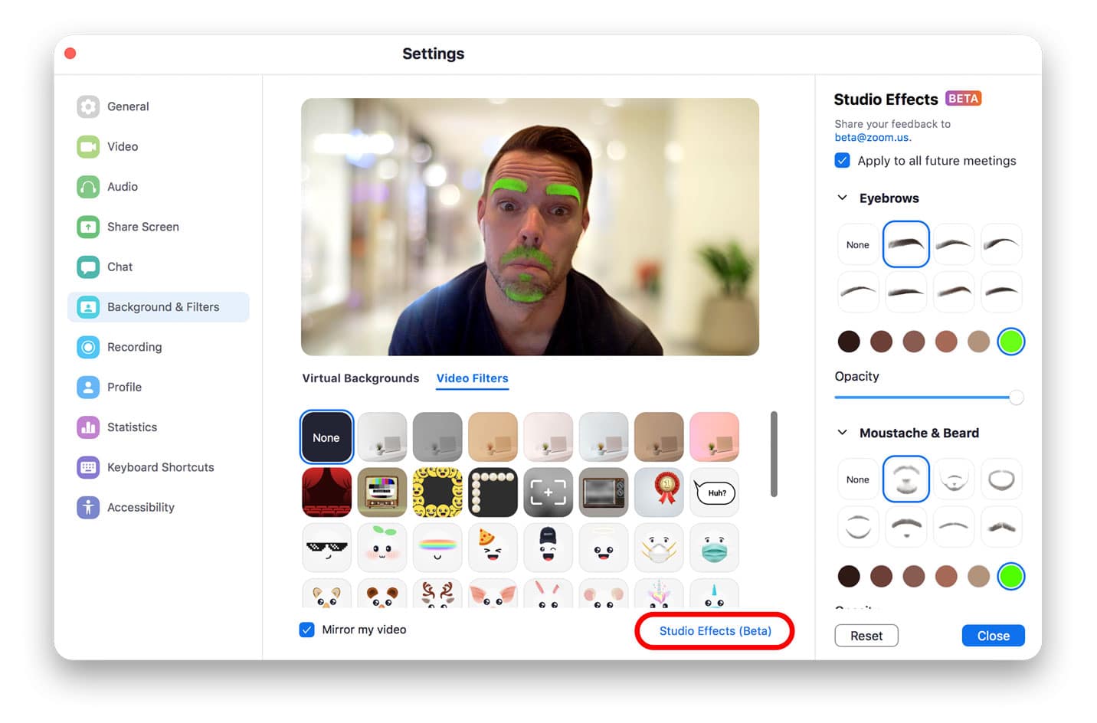Apply the black cap filter
Image resolution: width=1097 pixels, height=723 pixels.
pyautogui.click(x=548, y=548)
